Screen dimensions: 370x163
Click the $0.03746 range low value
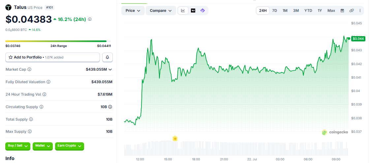[13, 46]
